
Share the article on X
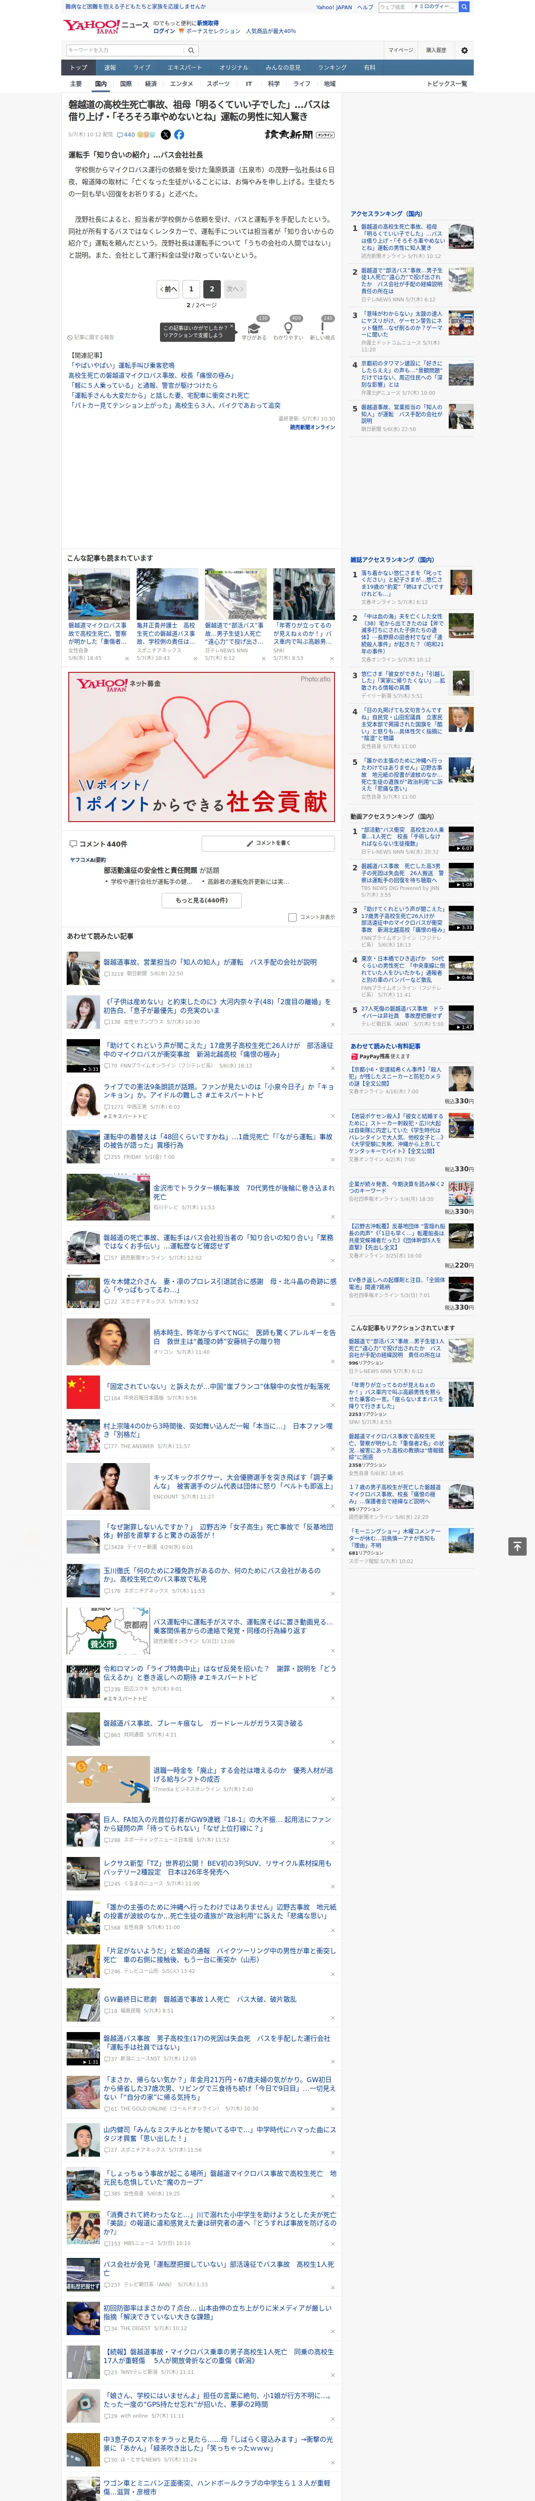click(x=165, y=135)
